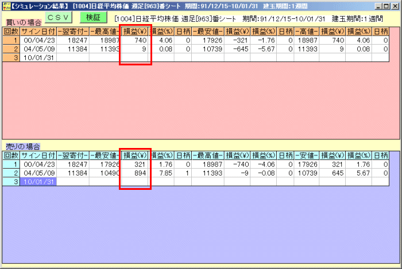Screen dimensions: 402x269
Task: Select the 645 profit cell
Action: coord(333,173)
